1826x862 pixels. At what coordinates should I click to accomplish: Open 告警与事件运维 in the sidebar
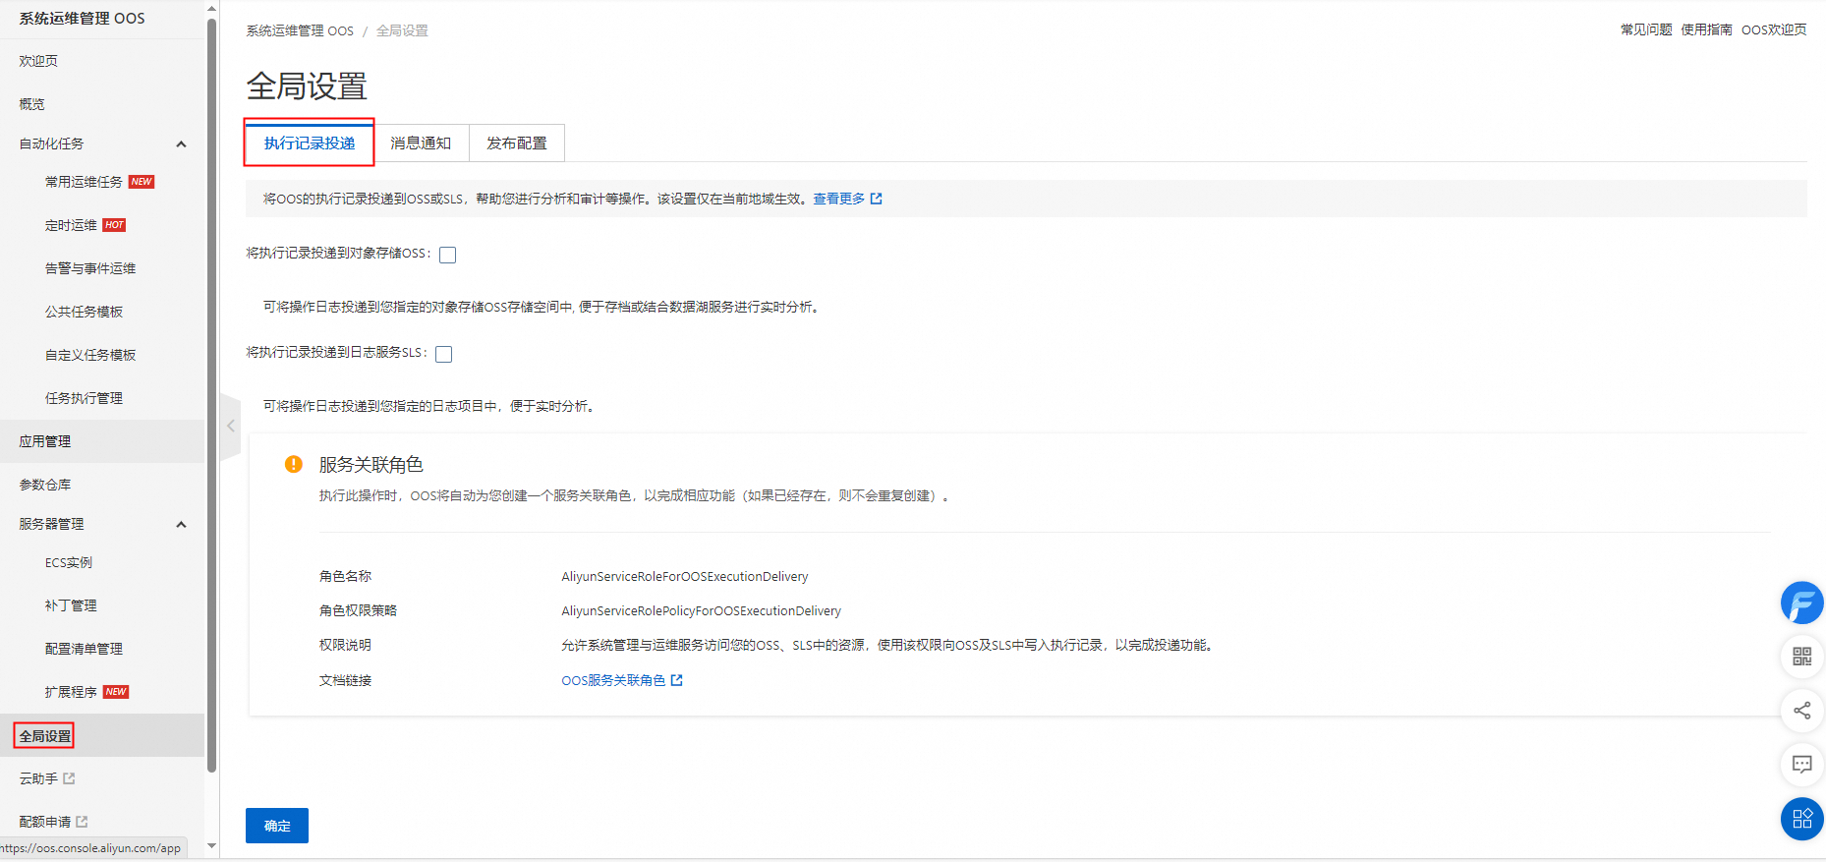(90, 268)
